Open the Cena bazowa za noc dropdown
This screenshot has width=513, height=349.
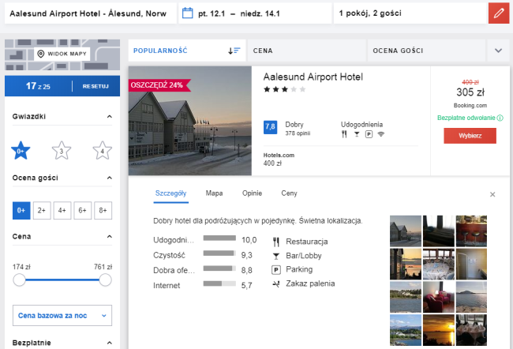coord(62,315)
